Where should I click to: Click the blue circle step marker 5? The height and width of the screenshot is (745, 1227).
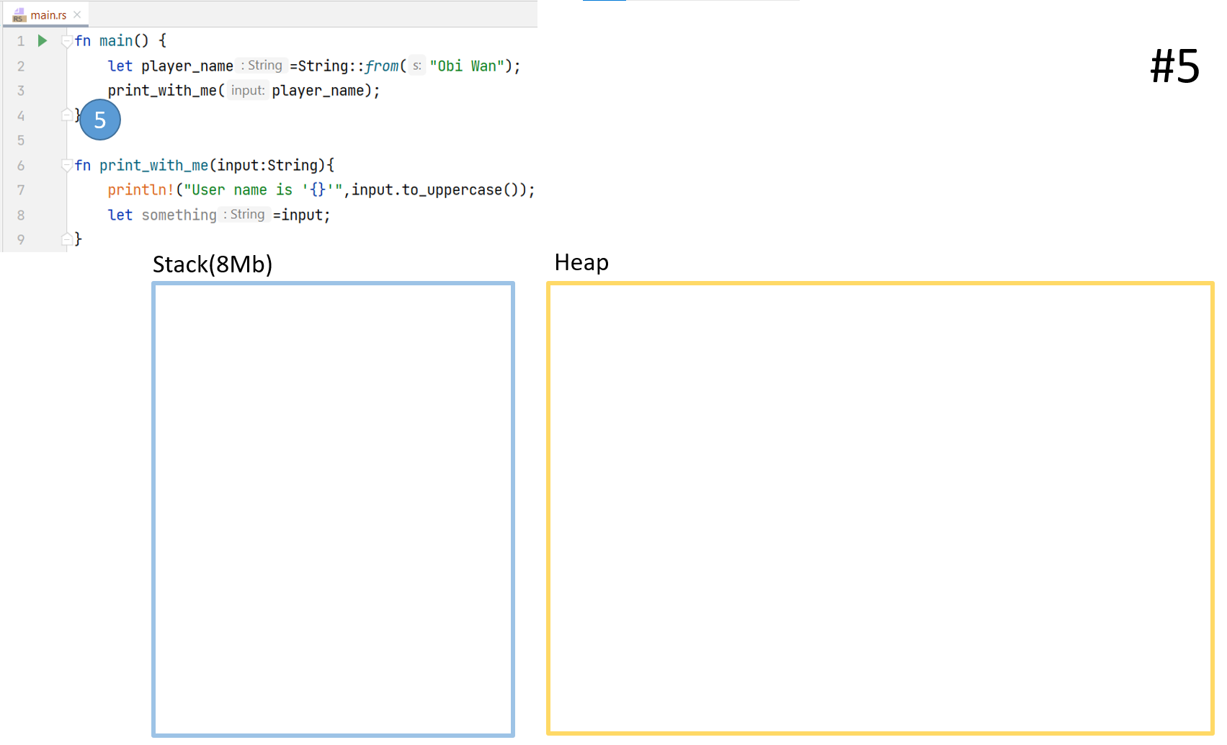[x=100, y=120]
